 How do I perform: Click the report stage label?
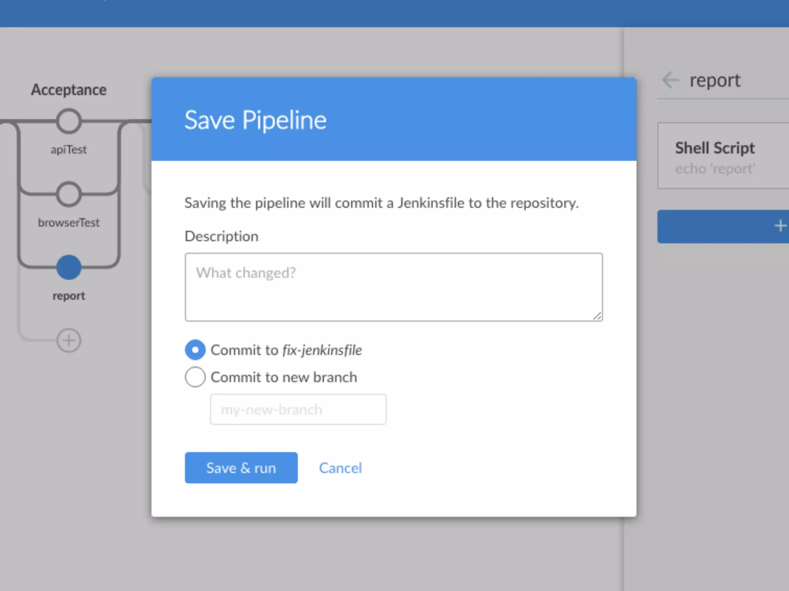(x=69, y=295)
